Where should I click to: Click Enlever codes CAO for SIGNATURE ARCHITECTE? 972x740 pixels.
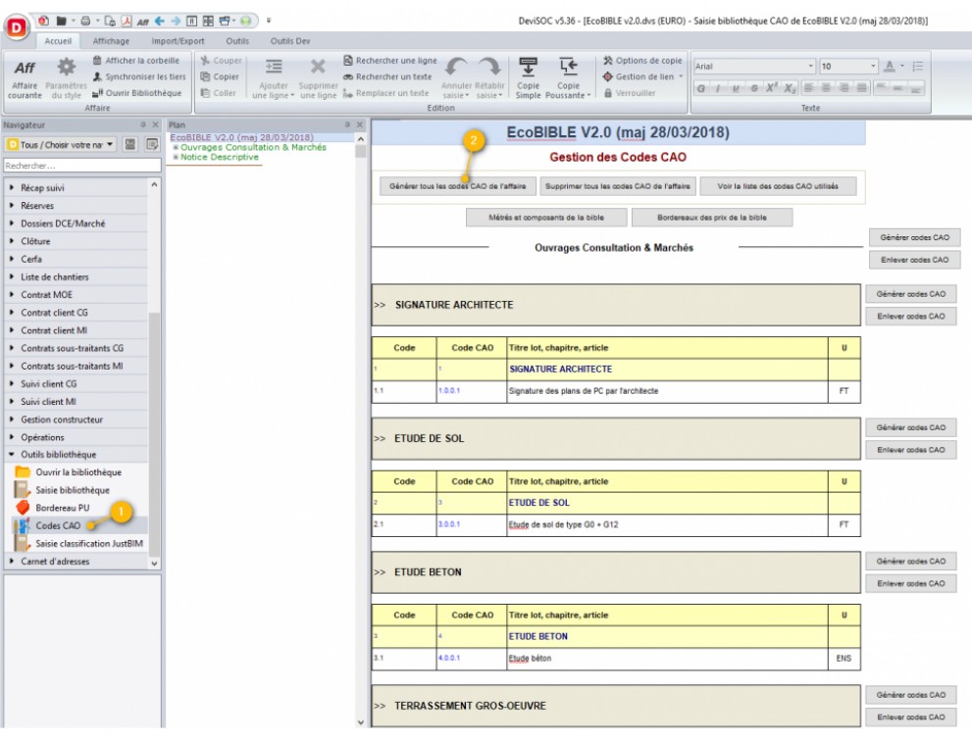[910, 316]
